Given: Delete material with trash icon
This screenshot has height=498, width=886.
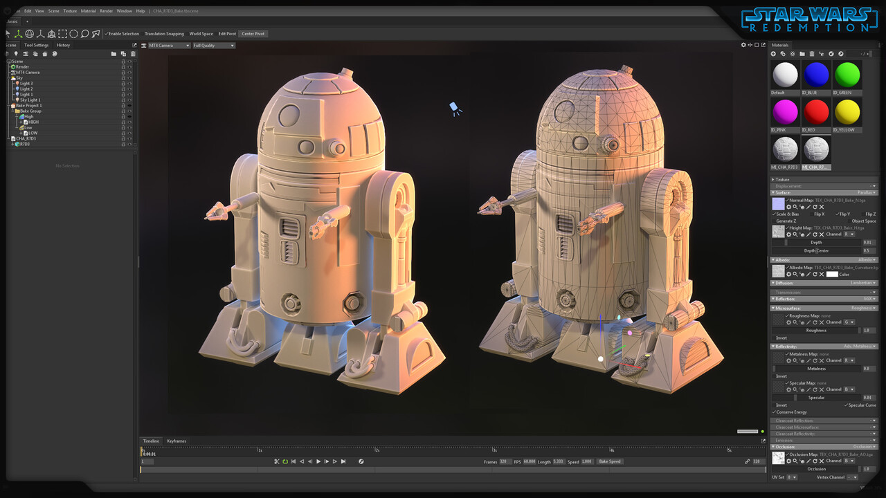Looking at the screenshot, I should [x=812, y=54].
